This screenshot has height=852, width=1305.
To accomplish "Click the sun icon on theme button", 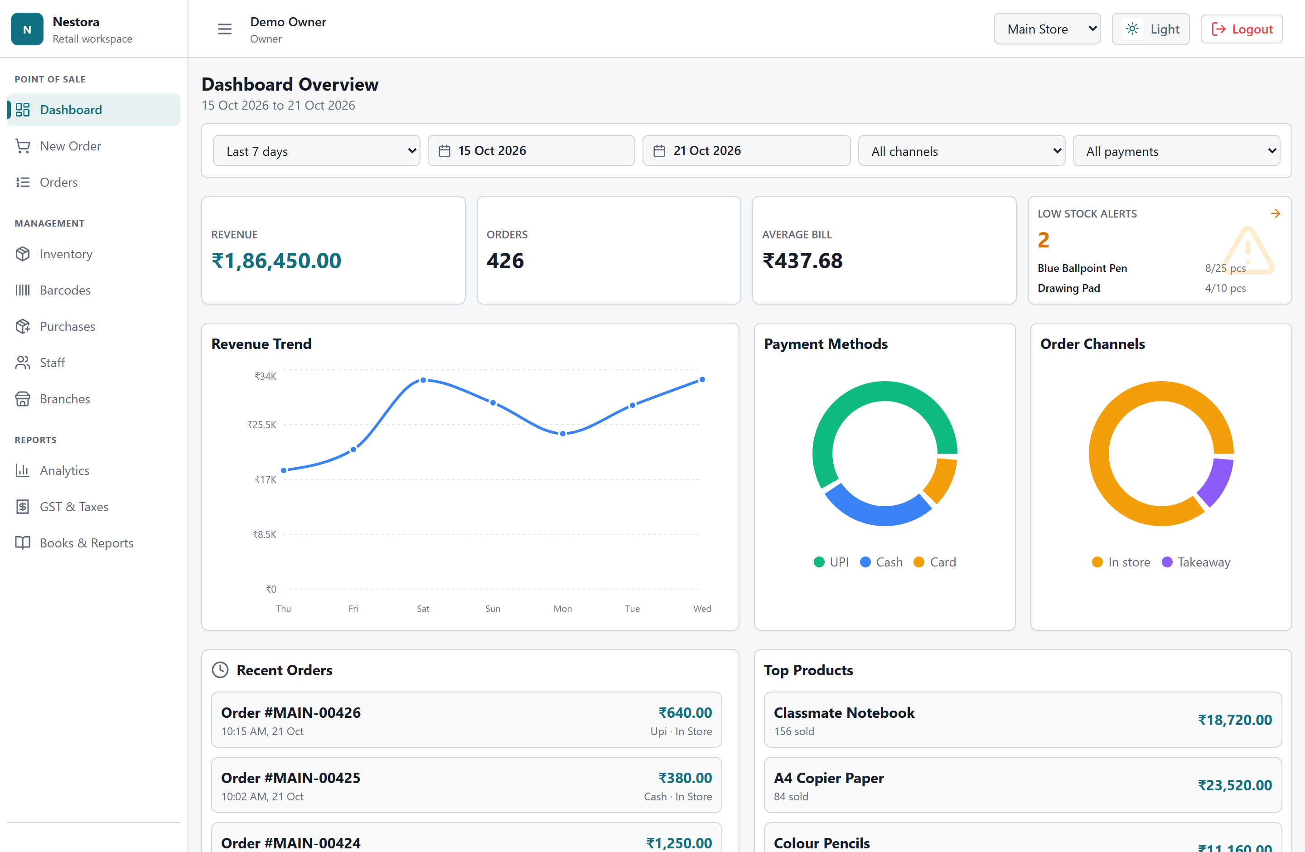I will tap(1132, 29).
